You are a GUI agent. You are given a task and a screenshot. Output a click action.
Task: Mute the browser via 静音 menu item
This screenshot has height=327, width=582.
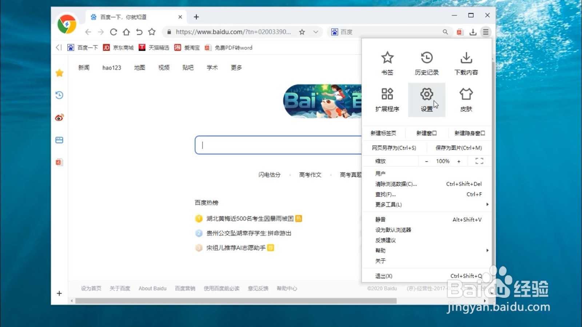[380, 219]
